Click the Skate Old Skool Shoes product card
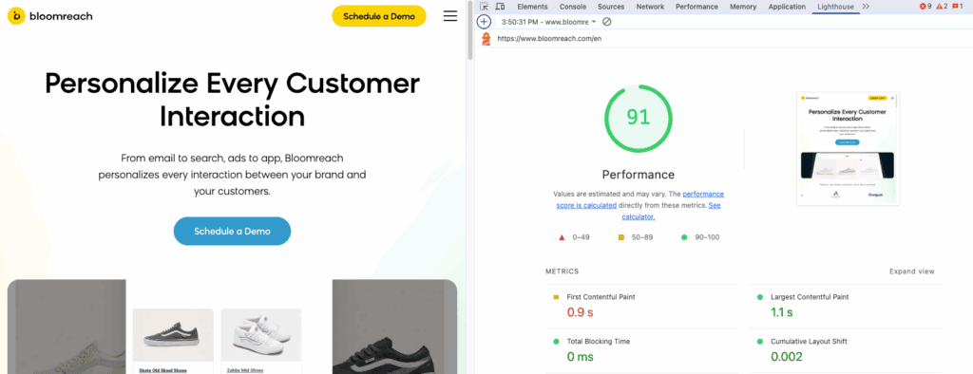 tap(173, 341)
